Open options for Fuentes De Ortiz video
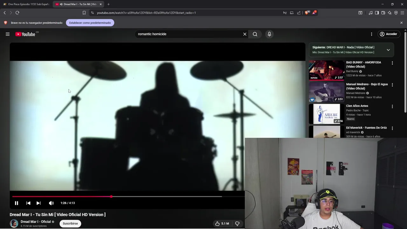407x229 pixels. [392, 128]
